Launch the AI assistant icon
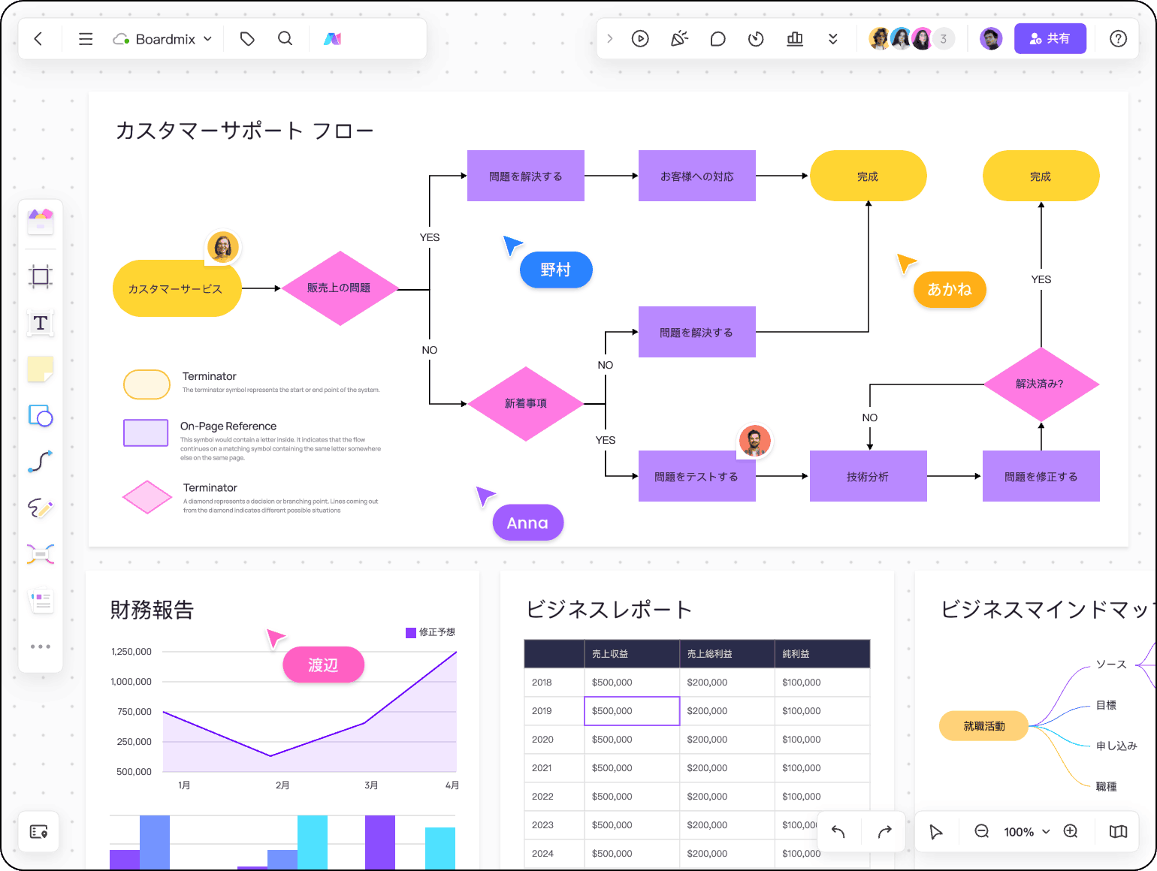 point(333,38)
